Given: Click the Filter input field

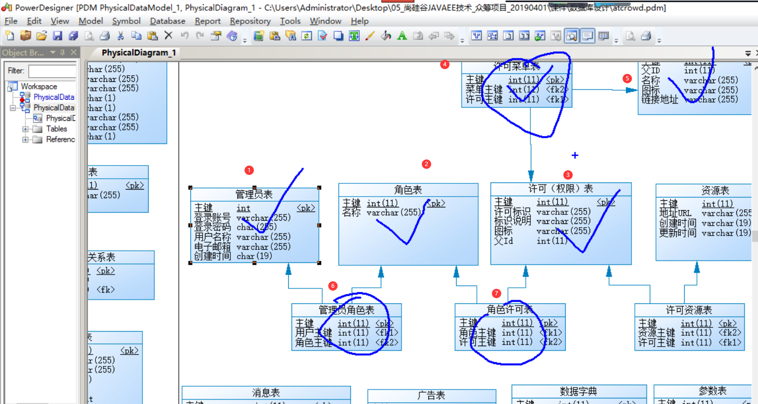Looking at the screenshot, I should tap(52, 71).
